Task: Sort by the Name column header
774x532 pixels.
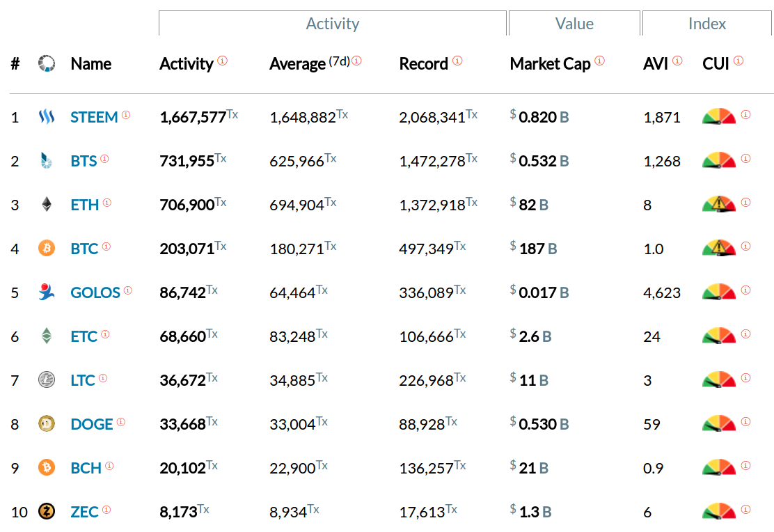Action: point(90,64)
